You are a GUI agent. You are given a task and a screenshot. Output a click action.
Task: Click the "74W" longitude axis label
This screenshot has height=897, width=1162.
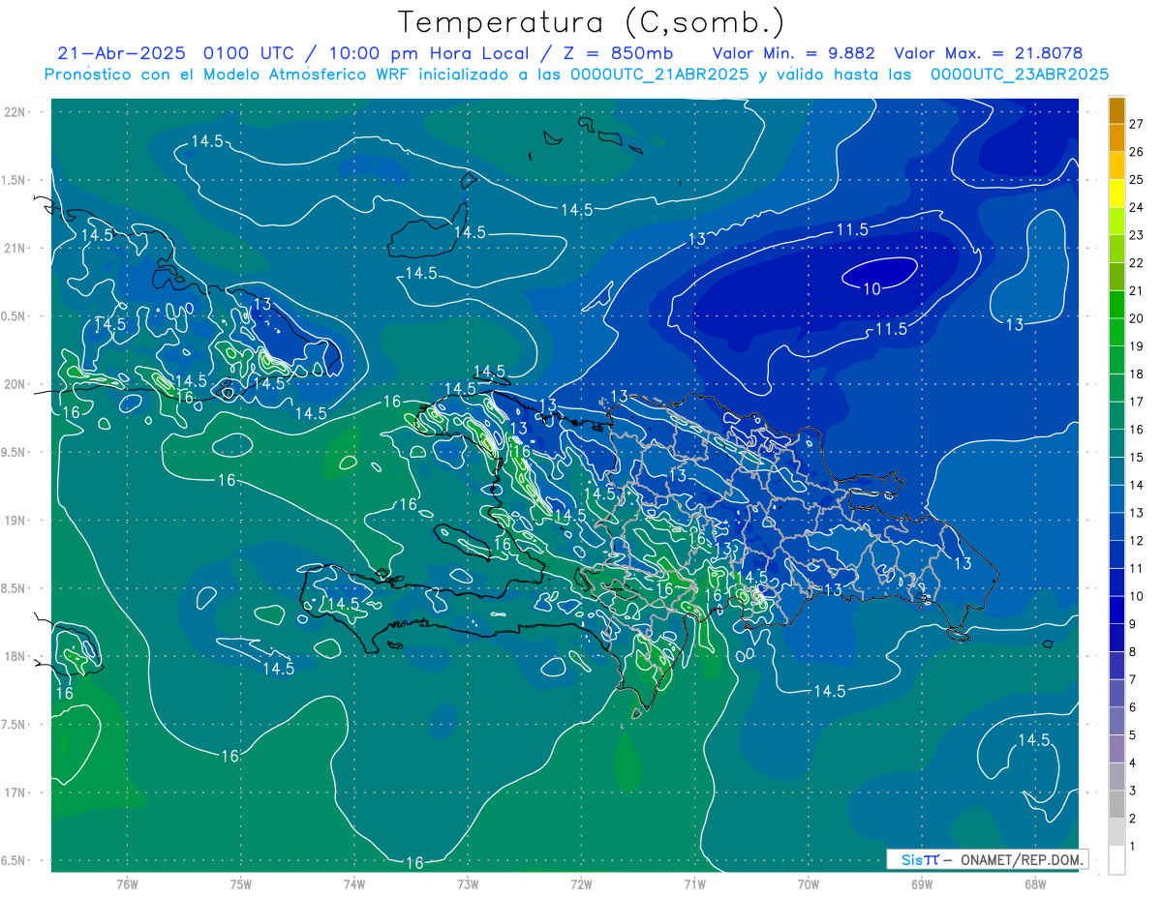[353, 882]
